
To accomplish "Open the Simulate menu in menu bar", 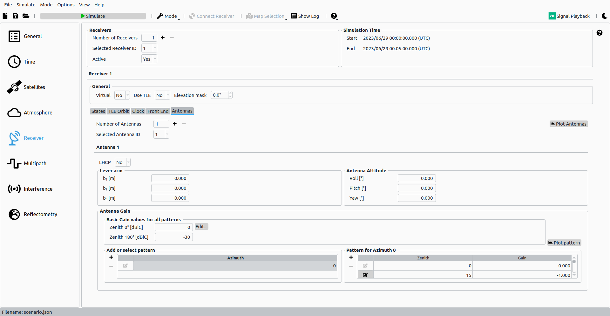I will (x=26, y=5).
